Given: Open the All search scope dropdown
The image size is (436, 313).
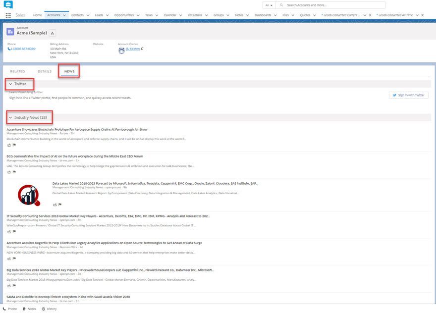Looking at the screenshot, I should [269, 5].
